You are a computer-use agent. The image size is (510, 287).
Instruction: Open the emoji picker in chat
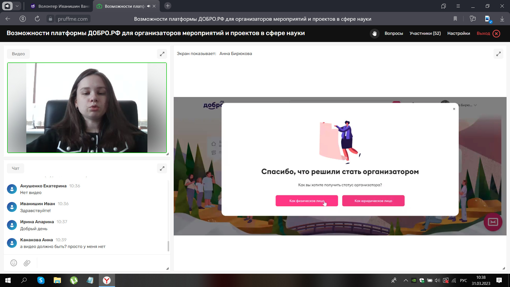pyautogui.click(x=14, y=263)
